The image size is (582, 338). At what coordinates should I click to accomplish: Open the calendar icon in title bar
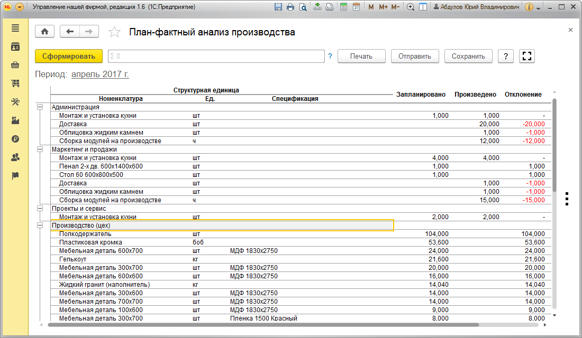pos(356,7)
